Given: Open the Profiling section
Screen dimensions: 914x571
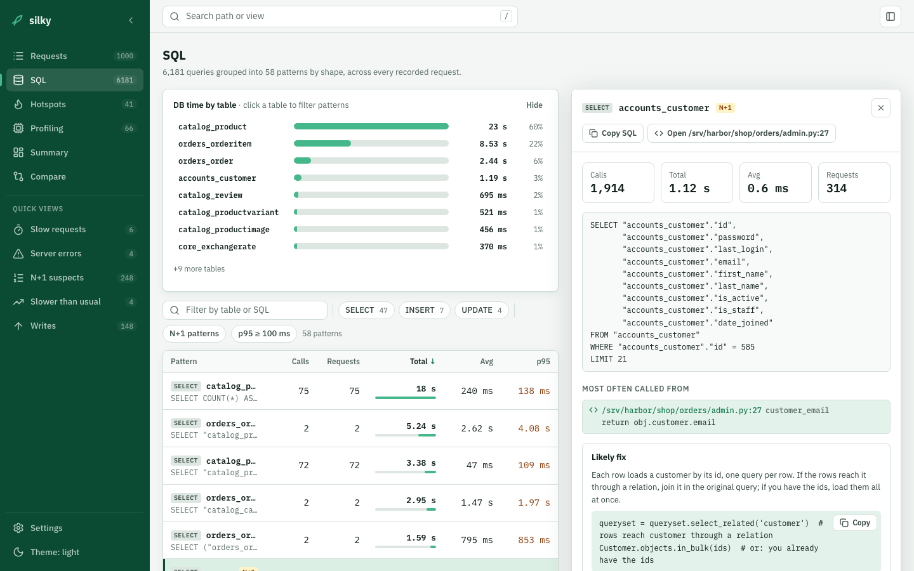Looking at the screenshot, I should click(75, 128).
